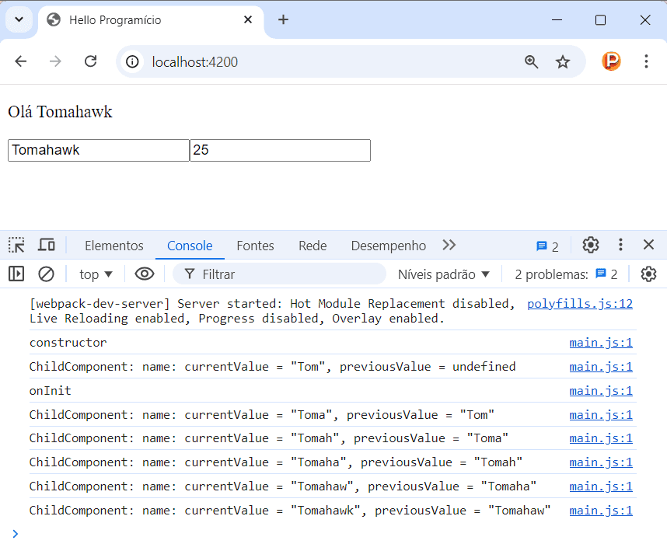Open DevTools settings gear
The image size is (667, 544).
tap(591, 245)
